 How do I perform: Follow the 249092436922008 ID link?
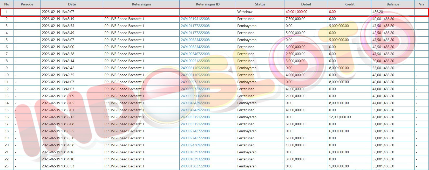[x=195, y=145]
